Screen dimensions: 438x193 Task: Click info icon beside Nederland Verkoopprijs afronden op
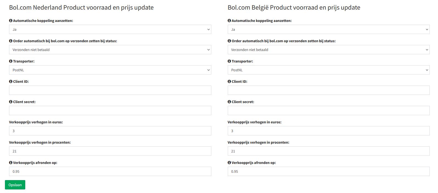11,163
